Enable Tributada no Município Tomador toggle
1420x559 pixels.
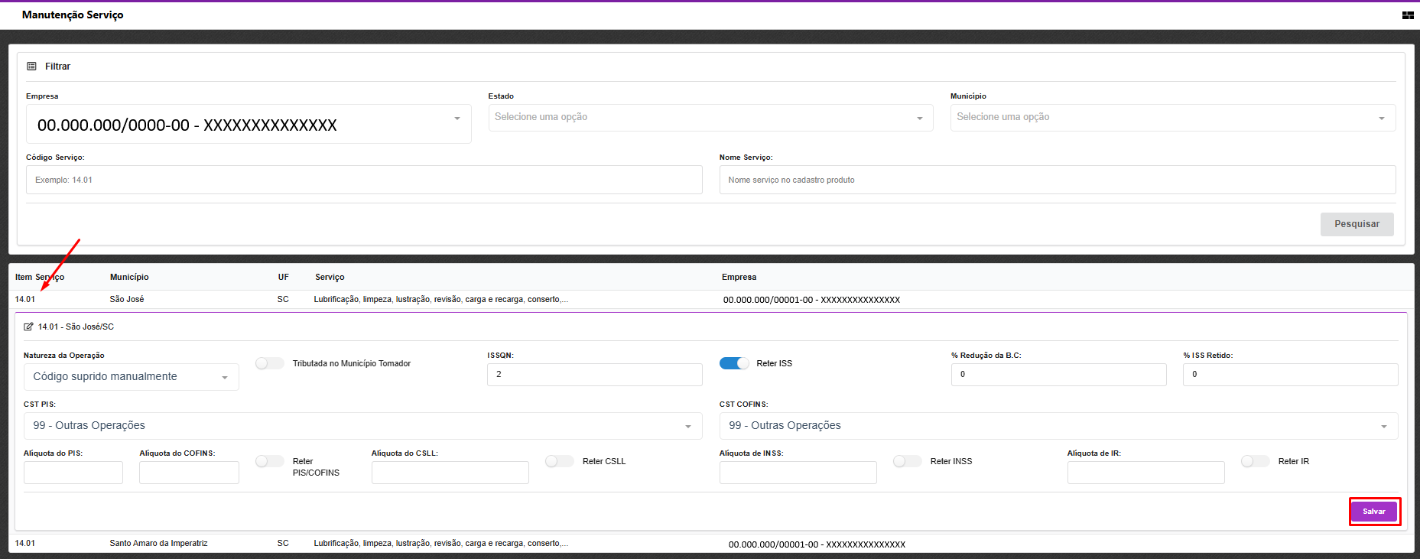click(269, 363)
